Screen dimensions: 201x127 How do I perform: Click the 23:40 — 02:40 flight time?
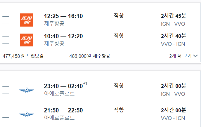pyautogui.click(x=63, y=86)
